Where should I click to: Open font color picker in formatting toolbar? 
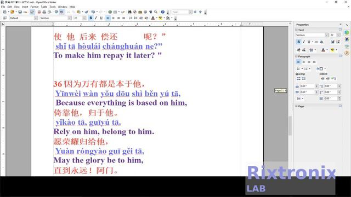[152, 18]
